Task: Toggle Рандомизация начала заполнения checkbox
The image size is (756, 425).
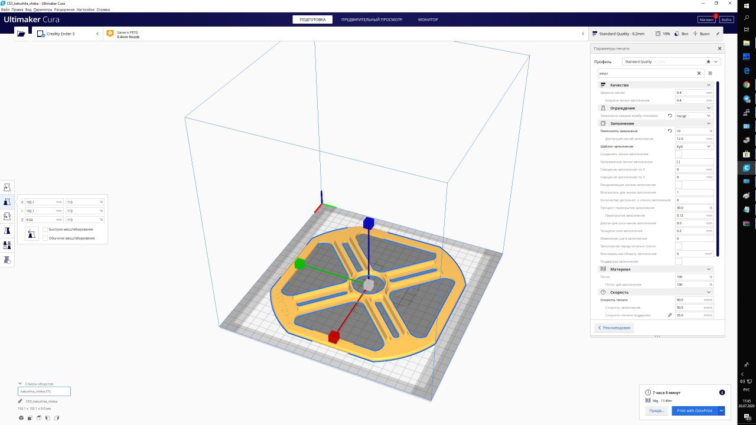Action: [679, 185]
